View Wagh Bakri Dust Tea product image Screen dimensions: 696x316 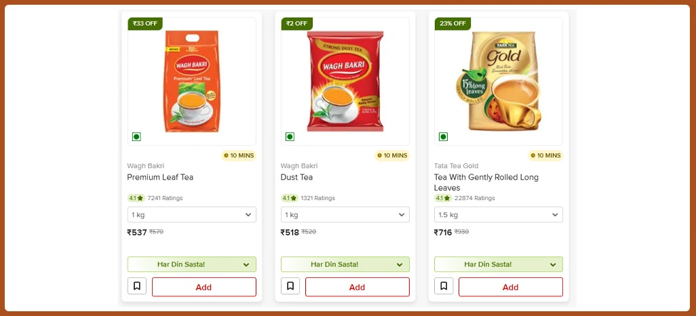click(x=345, y=81)
